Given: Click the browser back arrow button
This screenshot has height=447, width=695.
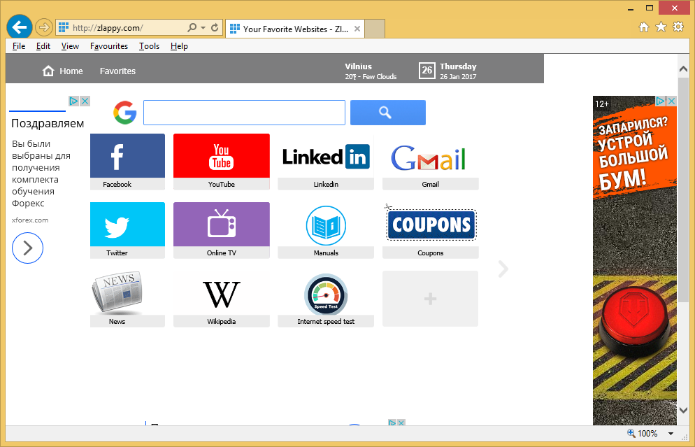Looking at the screenshot, I should (x=19, y=27).
